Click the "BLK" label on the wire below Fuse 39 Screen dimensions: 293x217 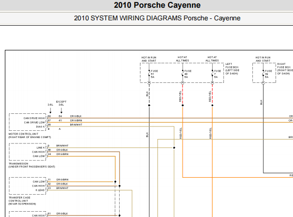coord(261,102)
